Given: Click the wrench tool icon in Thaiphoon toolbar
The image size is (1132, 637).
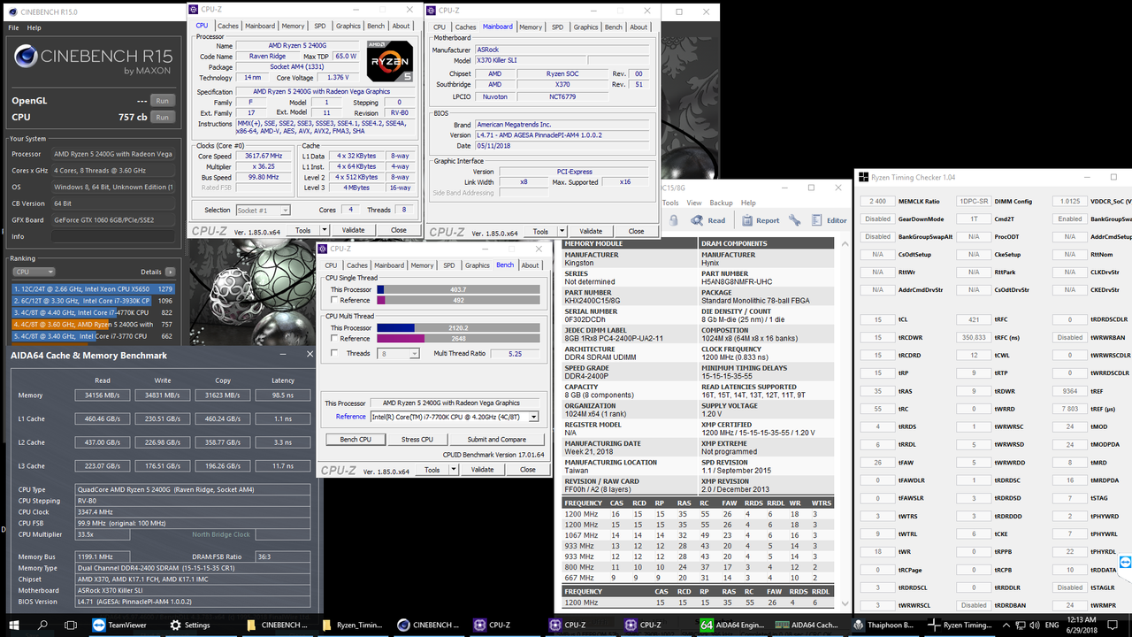Looking at the screenshot, I should coord(794,220).
